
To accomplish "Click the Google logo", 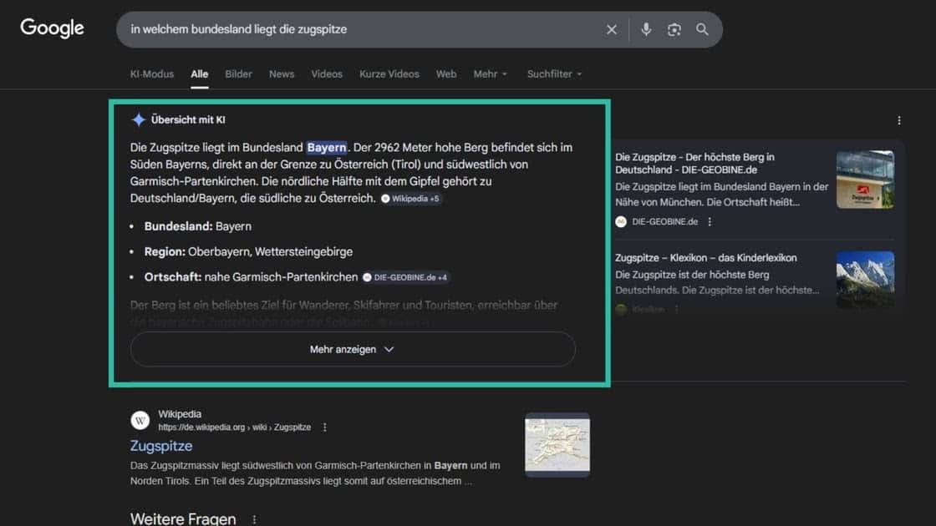I will [52, 28].
